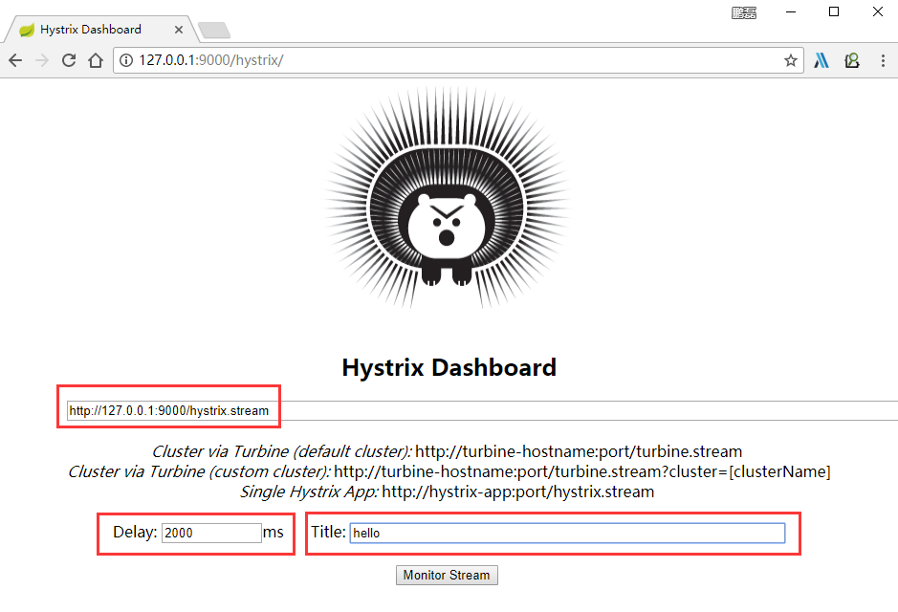Open the browser home page
This screenshot has height=612, width=898.
click(x=94, y=59)
